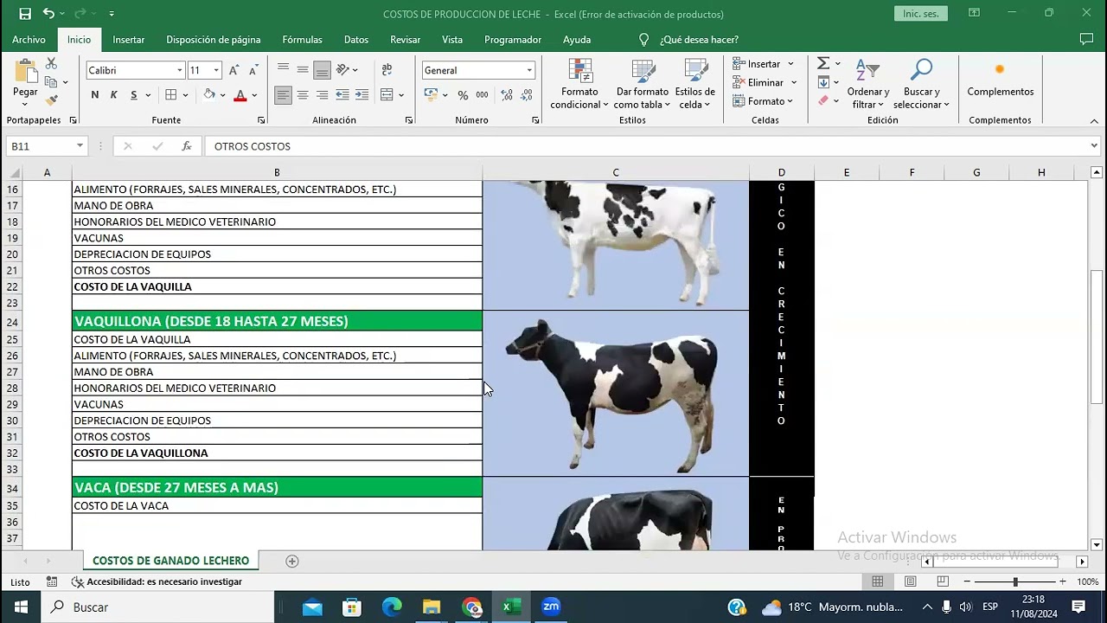Zoom out with minus button

click(968, 581)
